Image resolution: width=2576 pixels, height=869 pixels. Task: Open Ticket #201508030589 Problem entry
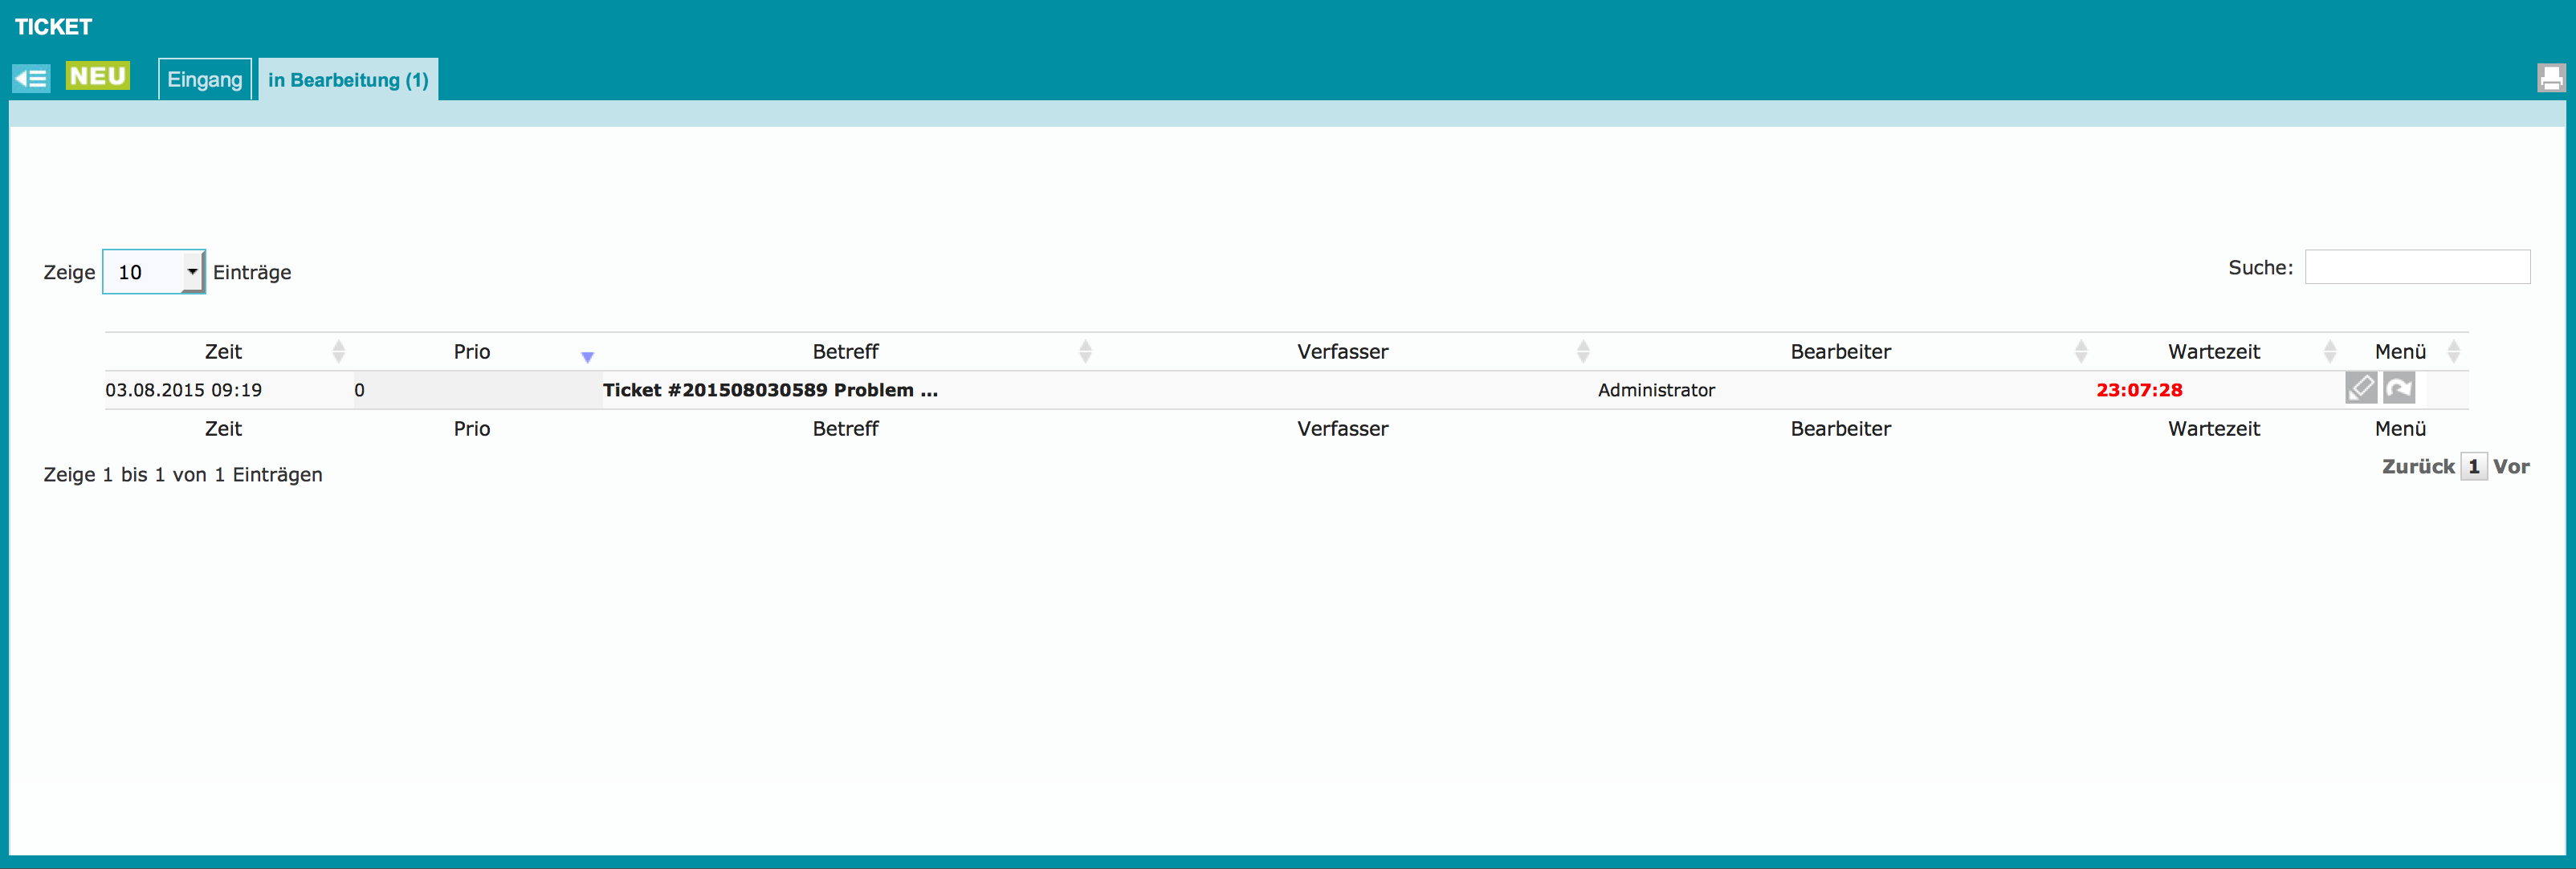[x=769, y=391]
